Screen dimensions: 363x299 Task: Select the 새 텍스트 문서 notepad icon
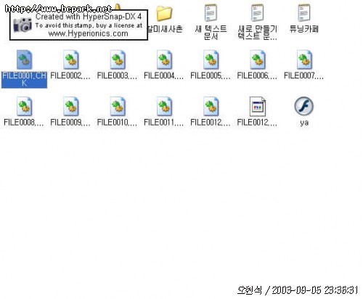[211, 13]
